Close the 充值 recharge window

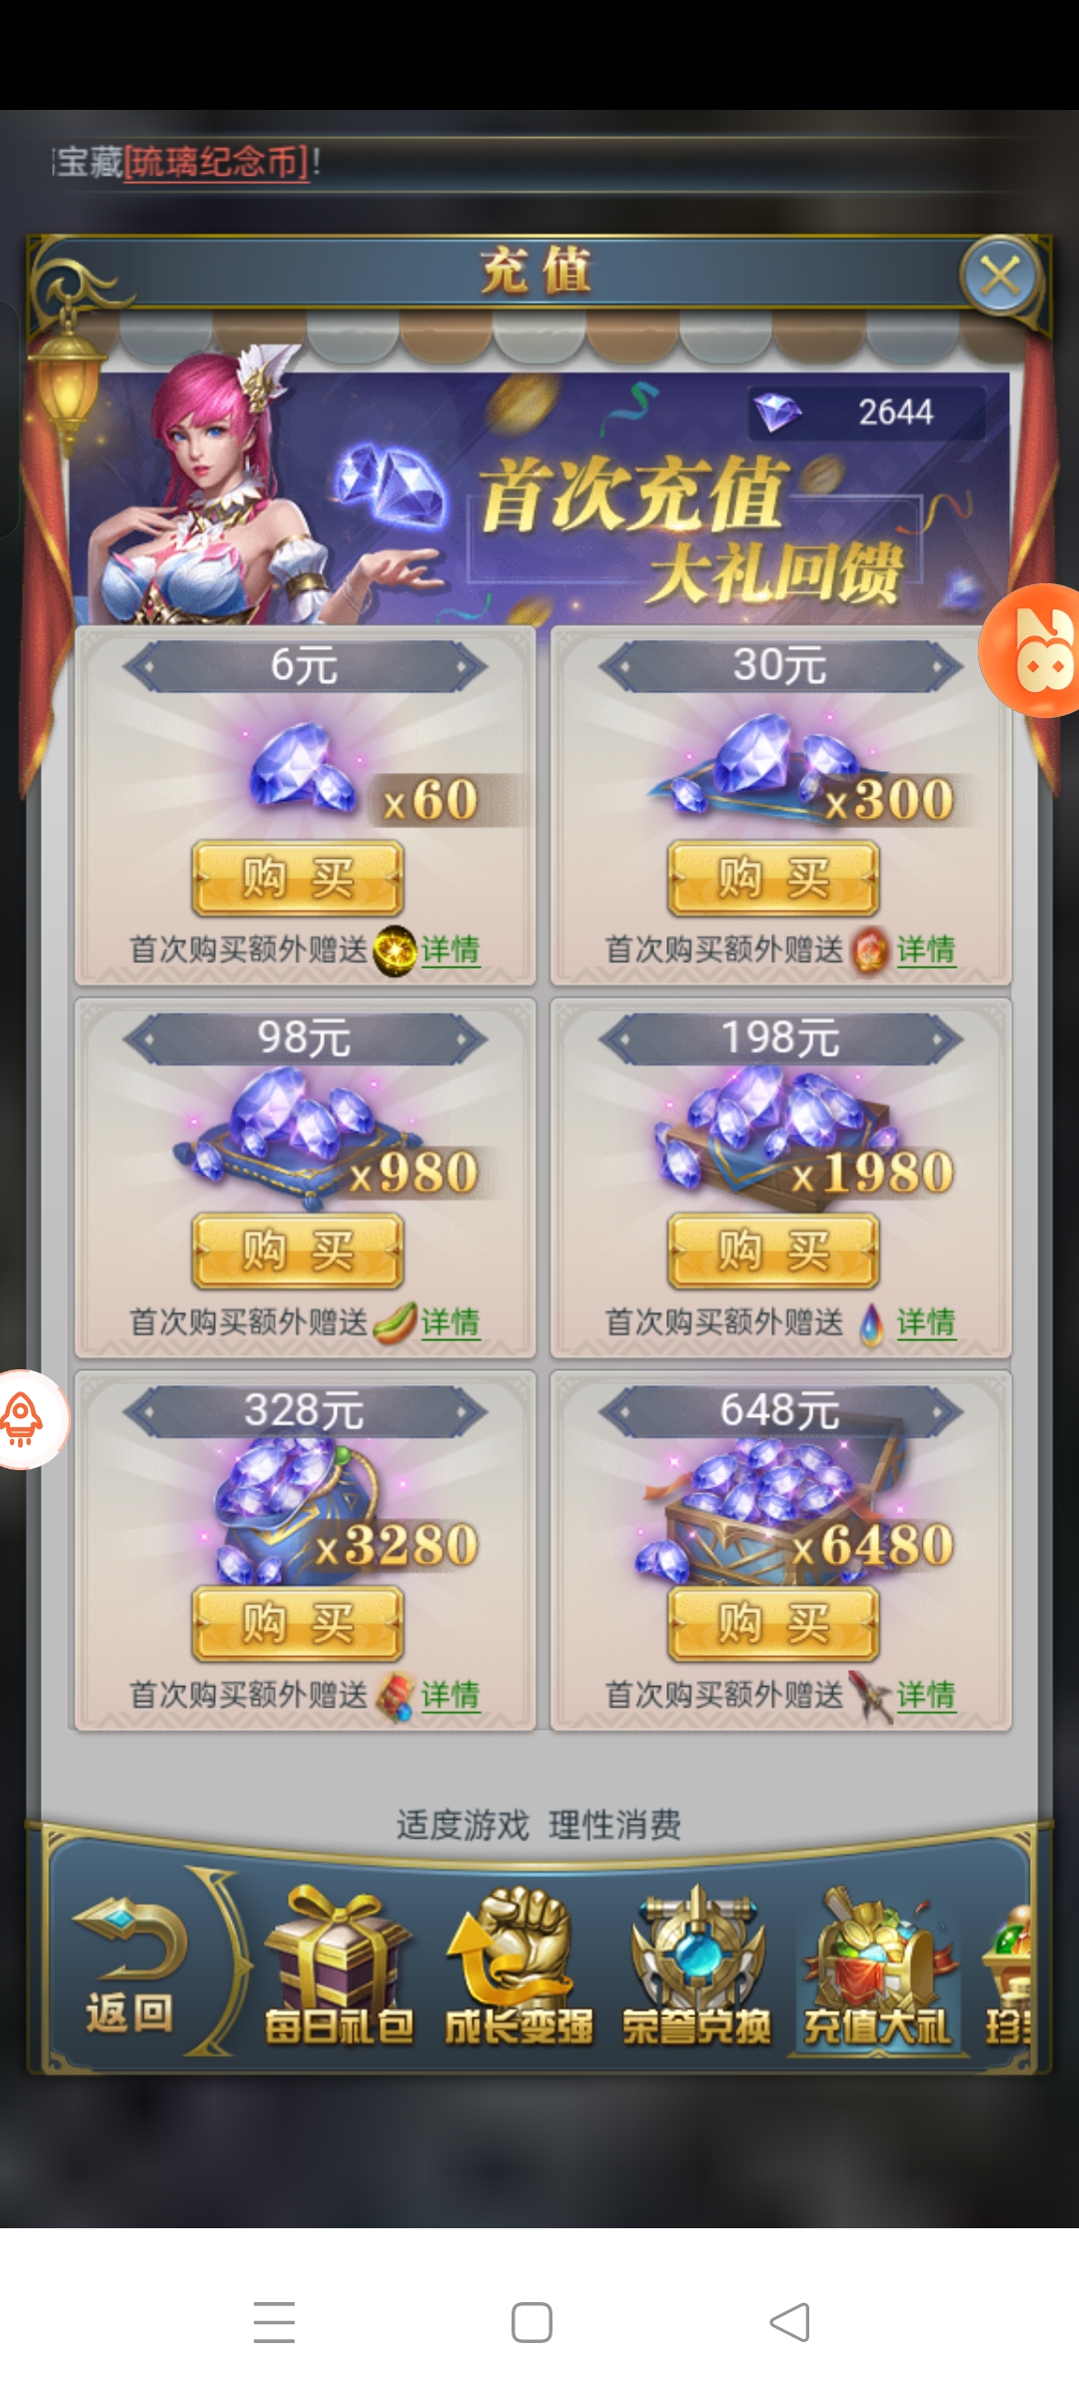pos(1000,276)
